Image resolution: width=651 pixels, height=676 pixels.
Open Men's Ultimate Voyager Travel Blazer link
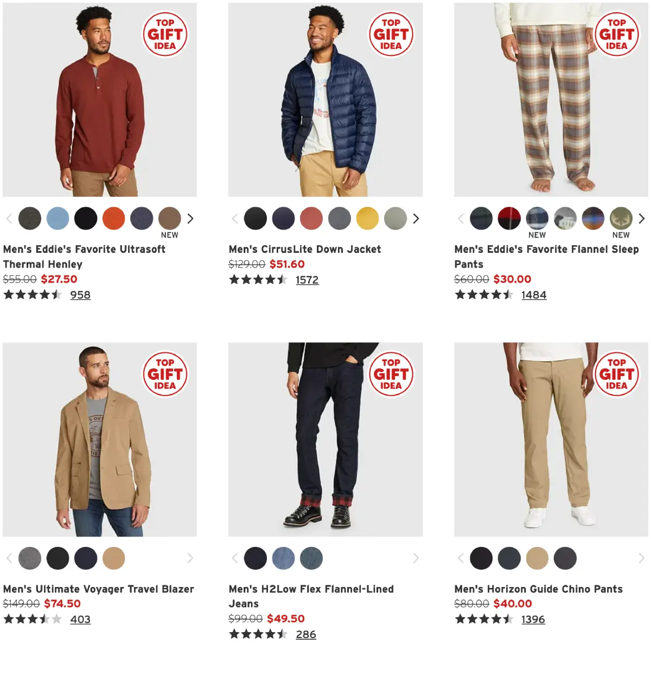point(99,589)
